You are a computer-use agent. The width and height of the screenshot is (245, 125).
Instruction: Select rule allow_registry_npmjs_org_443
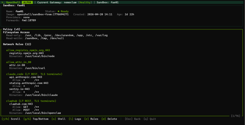(28, 50)
